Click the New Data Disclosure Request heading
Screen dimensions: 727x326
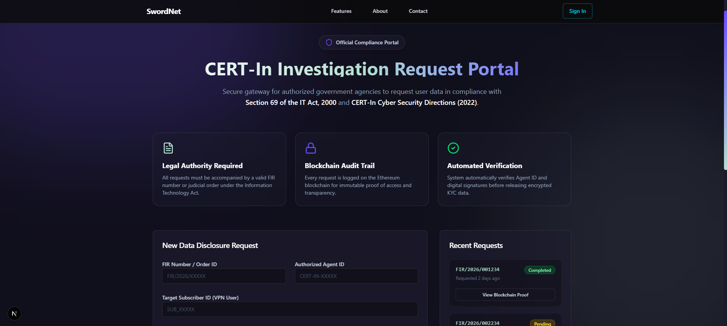(210, 245)
